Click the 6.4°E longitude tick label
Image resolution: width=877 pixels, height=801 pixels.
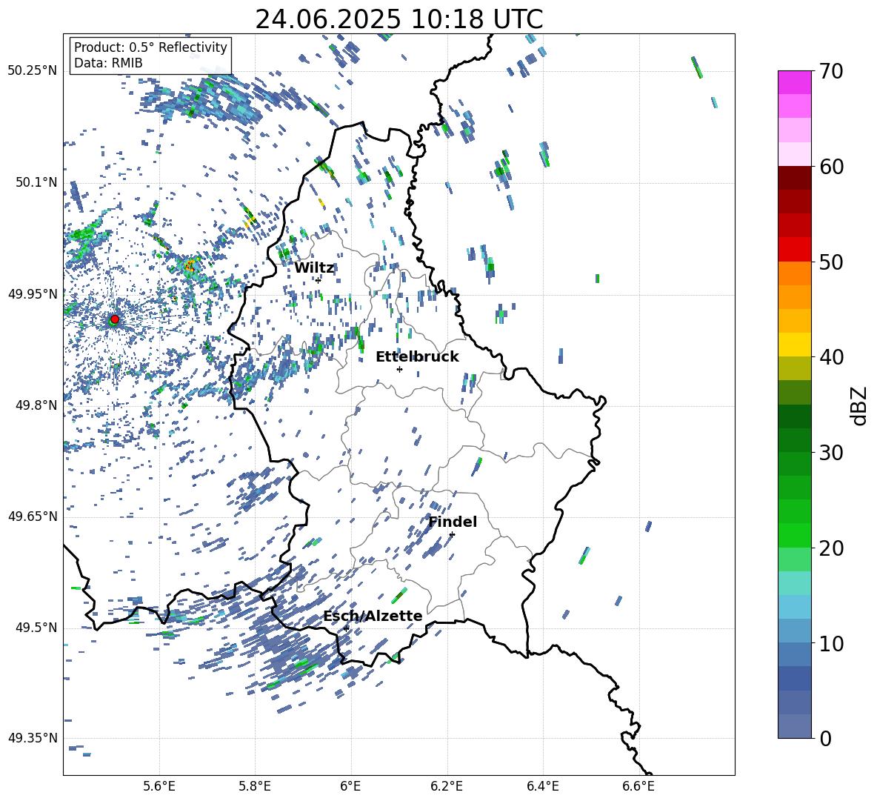542,787
